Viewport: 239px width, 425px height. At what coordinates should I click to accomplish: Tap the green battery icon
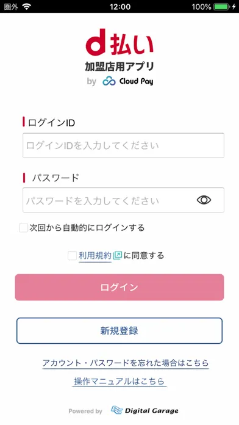[x=222, y=7]
